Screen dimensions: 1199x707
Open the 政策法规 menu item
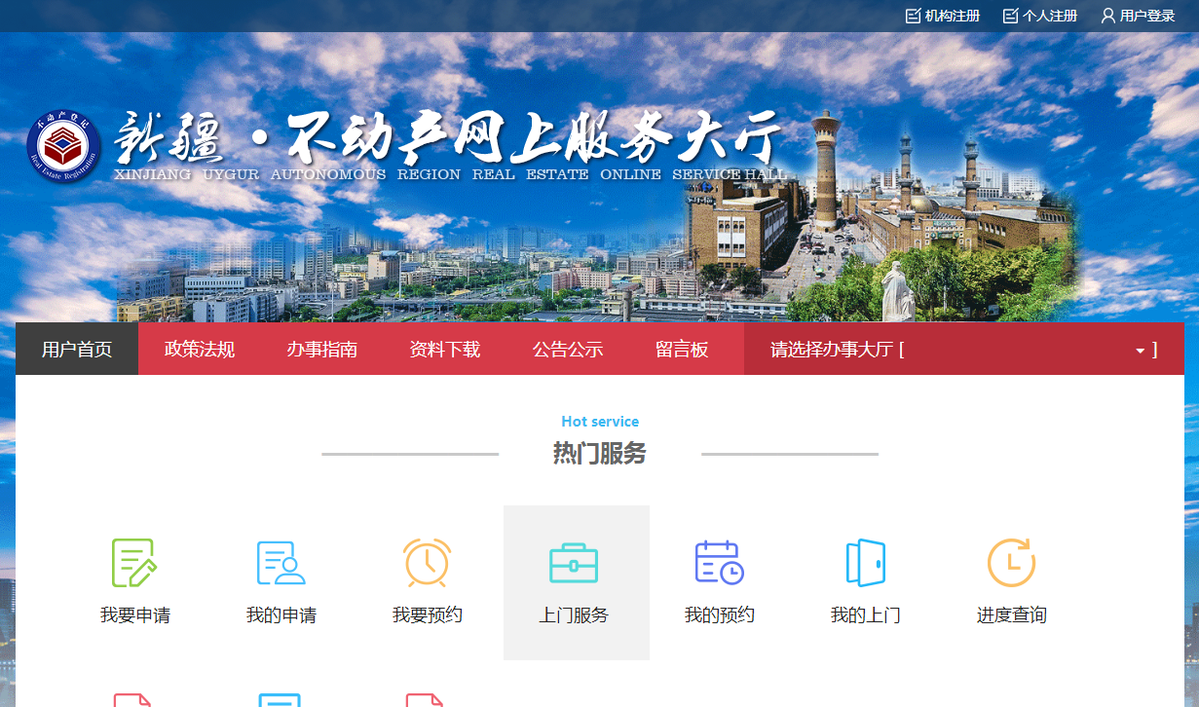point(200,349)
